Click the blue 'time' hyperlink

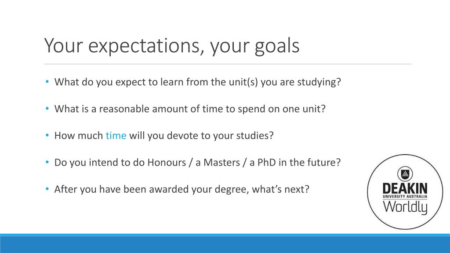tap(116, 135)
